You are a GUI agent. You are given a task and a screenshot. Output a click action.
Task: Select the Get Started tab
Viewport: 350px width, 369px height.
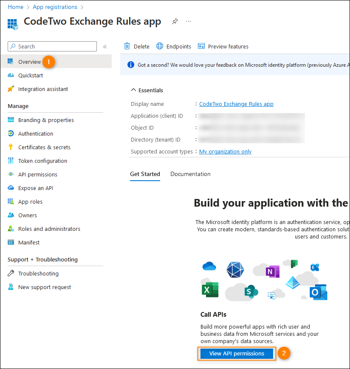point(145,174)
